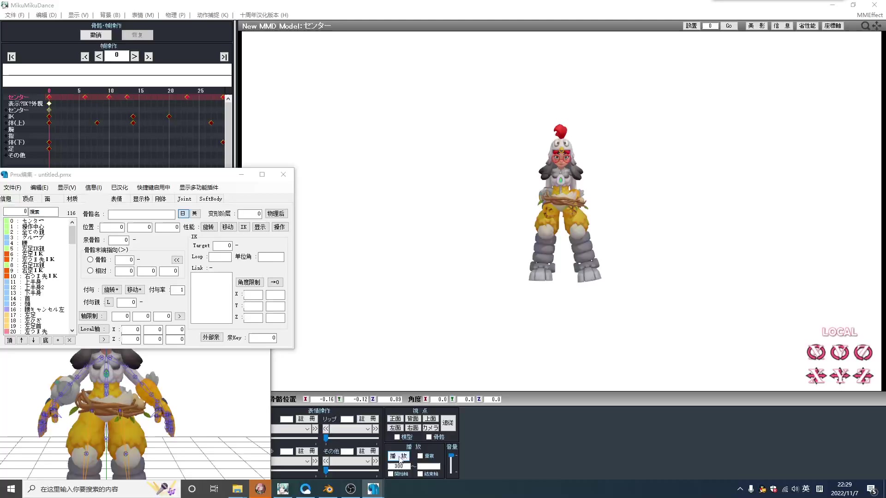The height and width of the screenshot is (498, 886).
Task: Click 外部亲 button in Pmx editor
Action: [211, 338]
